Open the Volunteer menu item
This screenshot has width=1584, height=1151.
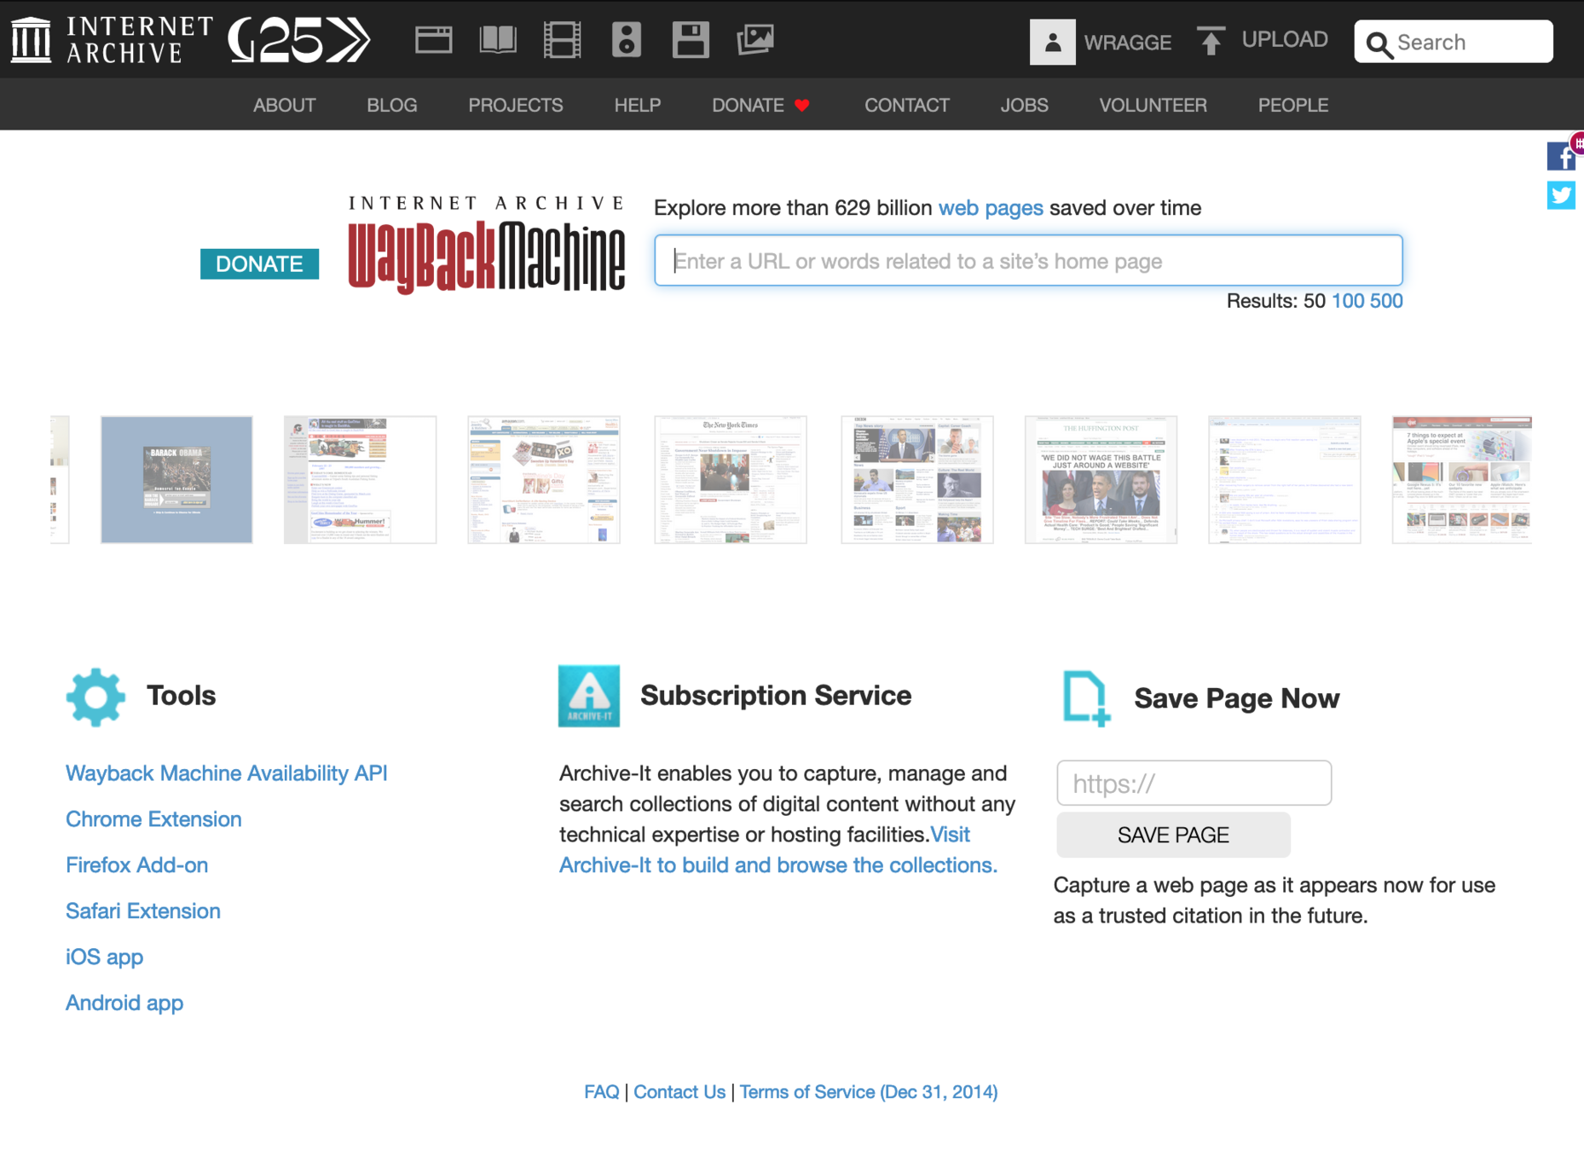[x=1153, y=105]
